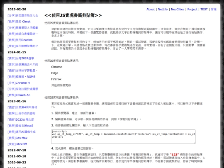Click the FireFox entry in browser list
The height and width of the screenshot is (168, 224).
coord(56,79)
